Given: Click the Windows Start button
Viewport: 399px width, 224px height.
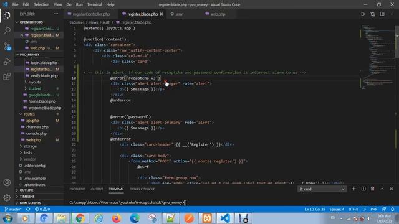Looking at the screenshot, I should pyautogui.click(x=7, y=218).
